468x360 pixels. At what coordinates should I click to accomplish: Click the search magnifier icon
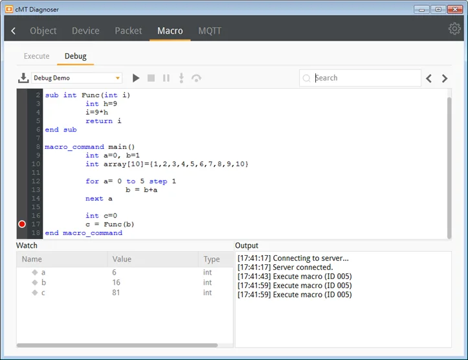click(x=307, y=78)
